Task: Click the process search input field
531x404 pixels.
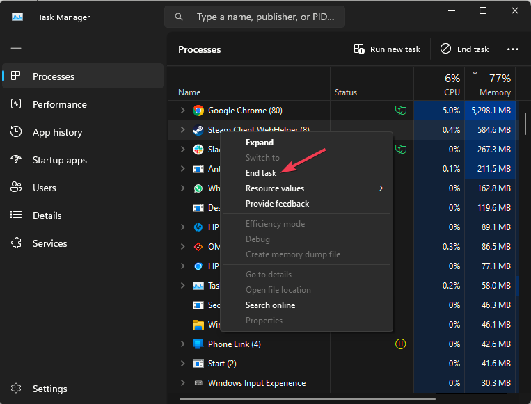Action: click(x=255, y=17)
